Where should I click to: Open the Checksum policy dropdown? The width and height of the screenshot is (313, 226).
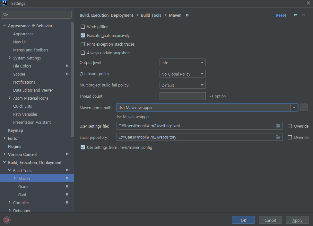(182, 74)
